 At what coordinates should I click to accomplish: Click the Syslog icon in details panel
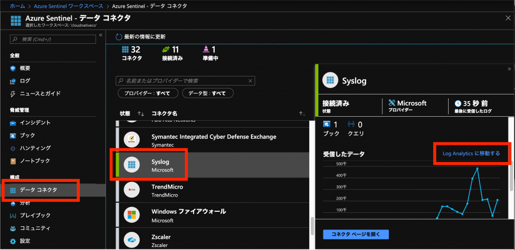(331, 80)
